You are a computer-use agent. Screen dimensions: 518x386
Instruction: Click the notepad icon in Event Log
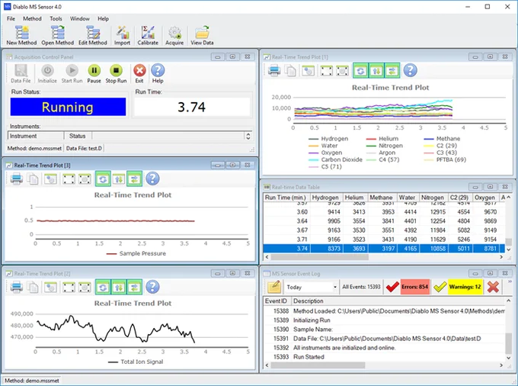pos(274,287)
